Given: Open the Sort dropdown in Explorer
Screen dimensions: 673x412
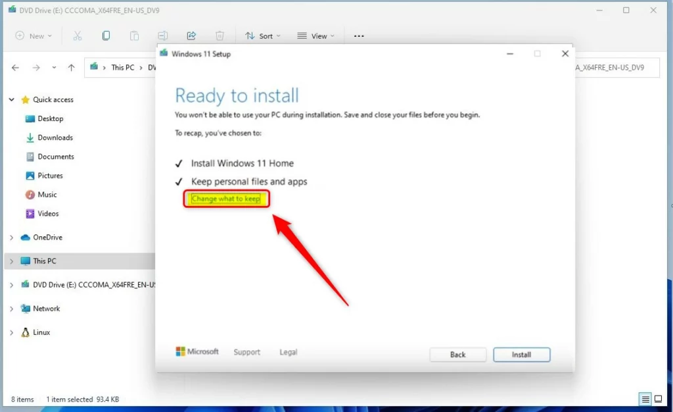Looking at the screenshot, I should coord(262,36).
